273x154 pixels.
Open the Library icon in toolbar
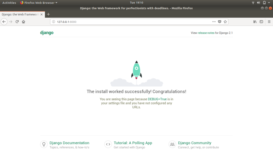[x=255, y=22]
